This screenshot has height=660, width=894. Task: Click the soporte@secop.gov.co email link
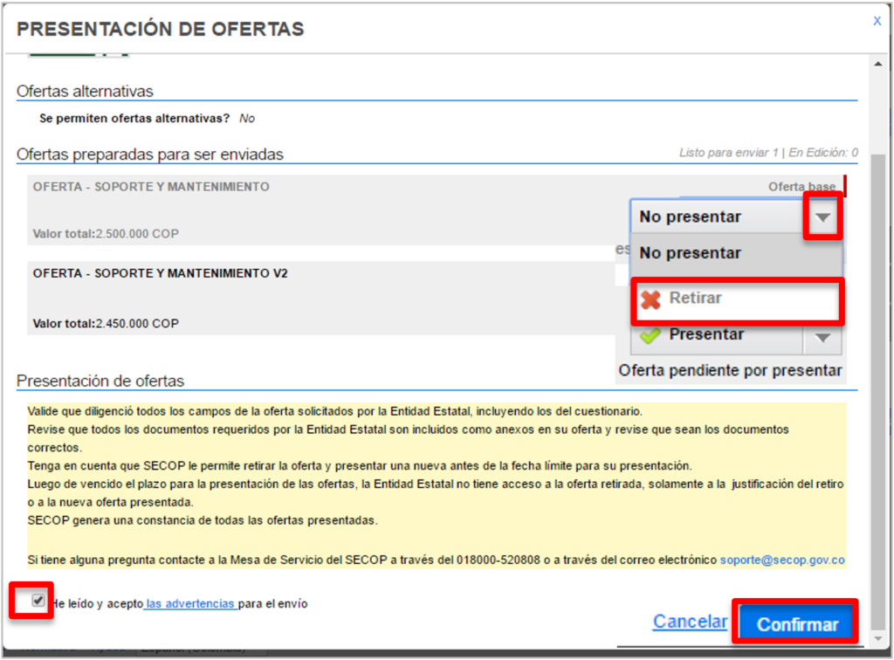coord(781,560)
